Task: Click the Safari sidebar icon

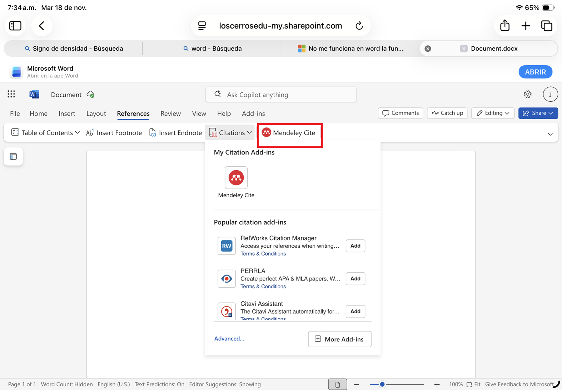Action: tap(15, 26)
